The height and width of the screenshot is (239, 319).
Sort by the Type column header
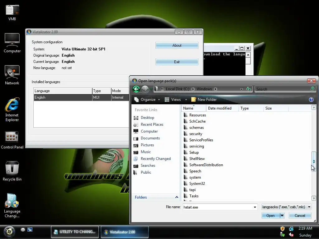tap(251, 108)
